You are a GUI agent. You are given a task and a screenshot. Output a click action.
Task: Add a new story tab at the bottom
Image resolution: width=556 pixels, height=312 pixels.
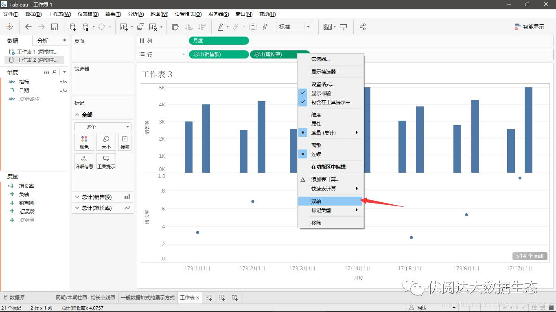tap(235, 298)
